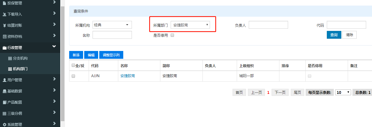Open 基础数据 menu label
Screen dimensions: 372x127
pos(15,91)
